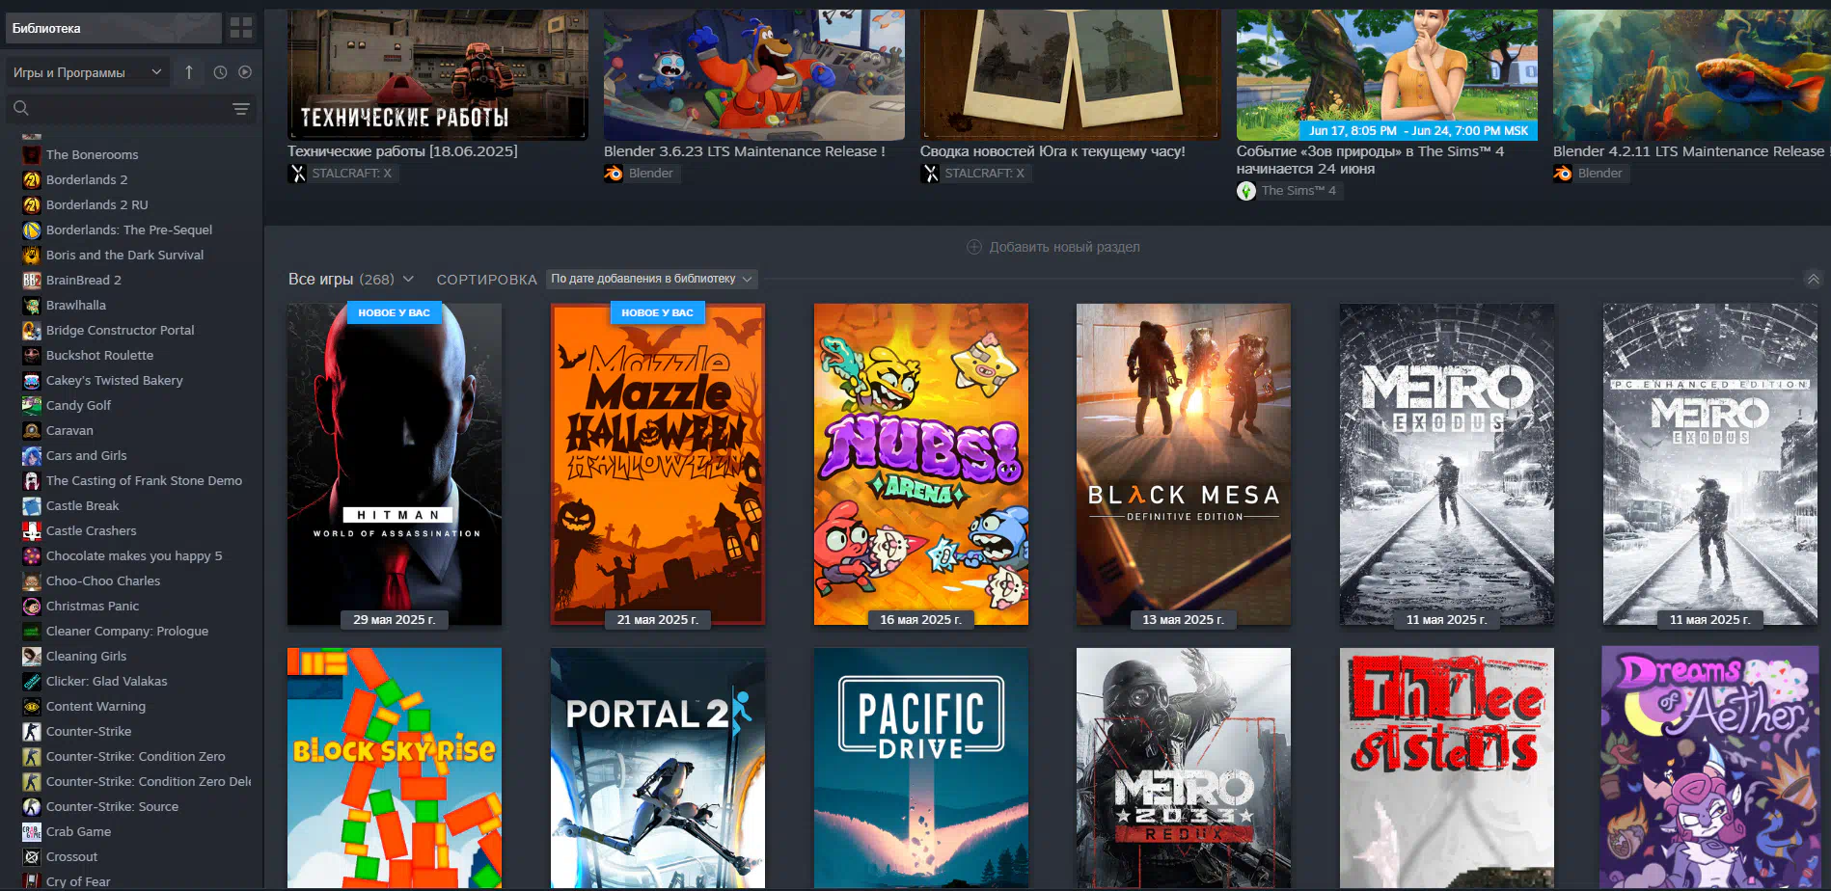
Task: Select Bridge Constructor Portal entry
Action: point(120,330)
